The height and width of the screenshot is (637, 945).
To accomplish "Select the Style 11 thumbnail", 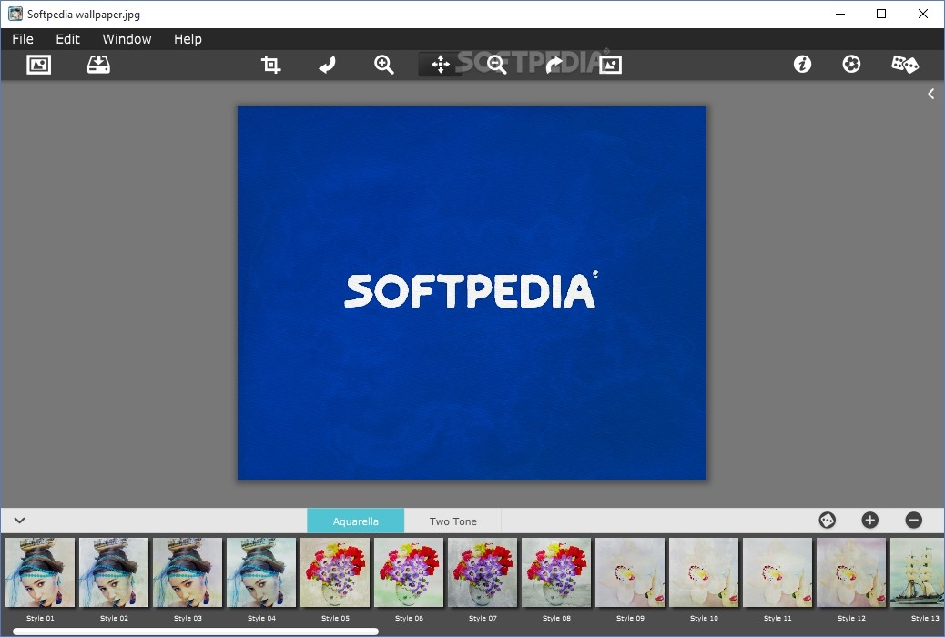I will pos(777,572).
